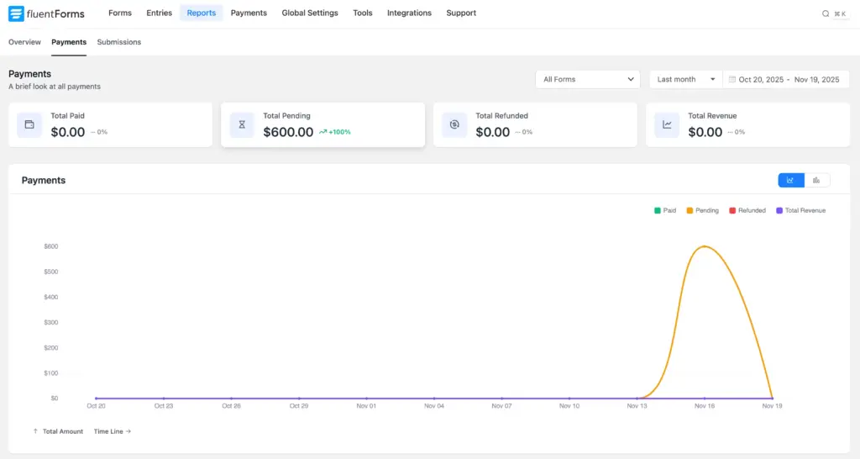Toggle the Total Revenue legend series

[x=800, y=210]
